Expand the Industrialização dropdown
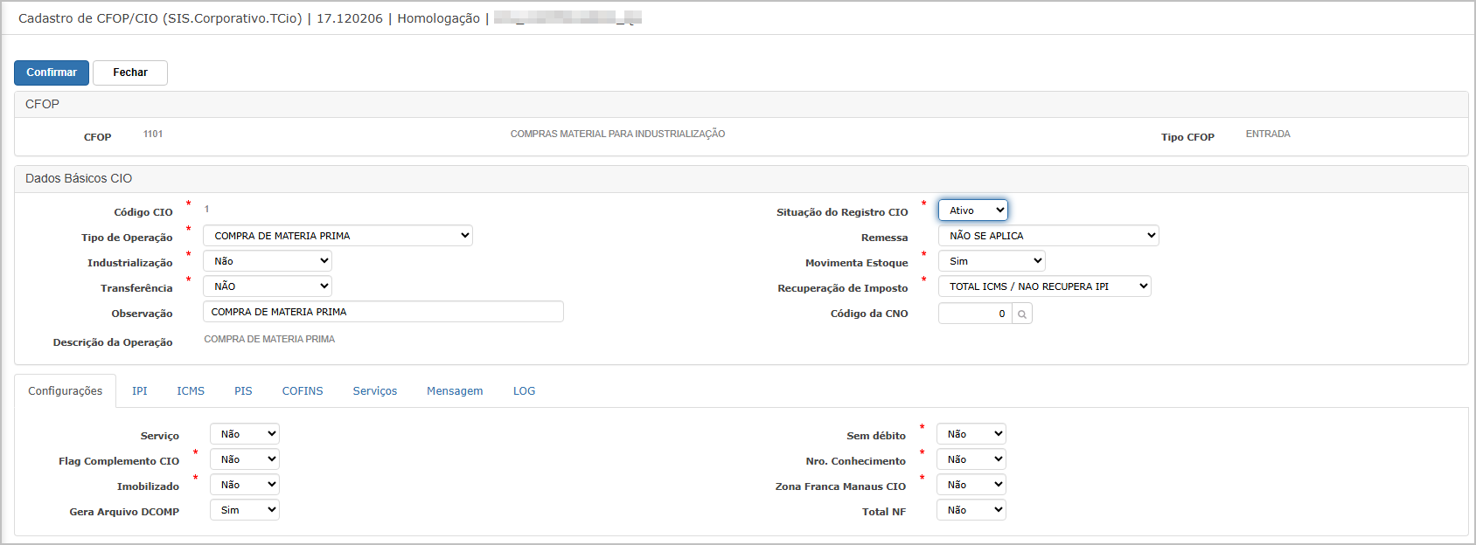This screenshot has width=1476, height=545. 268,261
